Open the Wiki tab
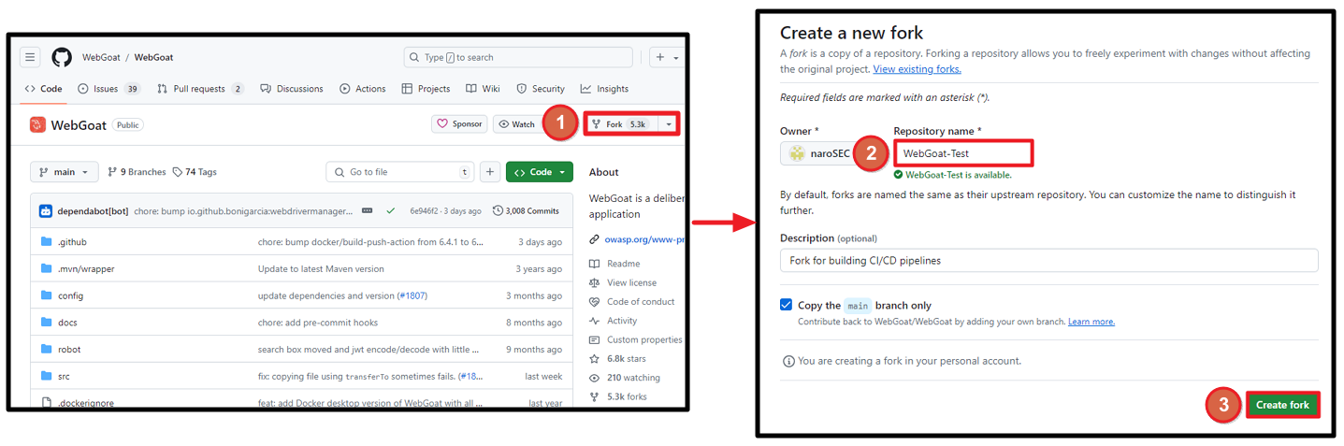Screen dimensions: 1344x446 [484, 89]
